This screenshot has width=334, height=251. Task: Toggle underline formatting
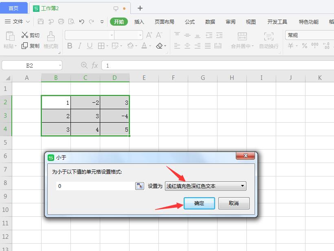(x=90, y=46)
